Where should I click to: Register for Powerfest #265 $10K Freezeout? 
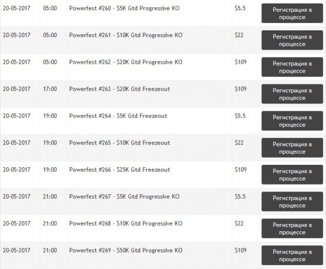(292, 147)
